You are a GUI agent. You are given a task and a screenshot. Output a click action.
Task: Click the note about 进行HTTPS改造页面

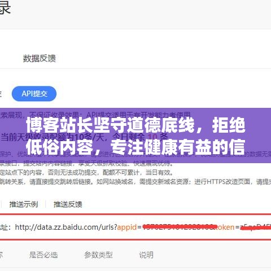(222, 182)
